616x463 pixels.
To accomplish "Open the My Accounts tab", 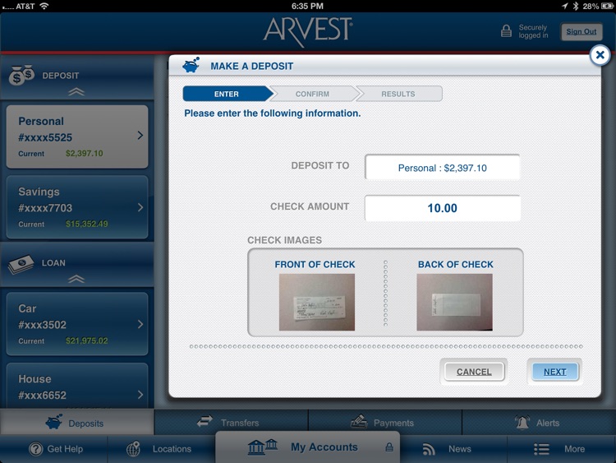I will [x=308, y=447].
